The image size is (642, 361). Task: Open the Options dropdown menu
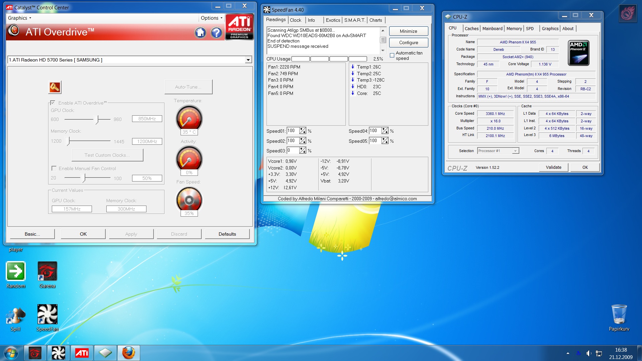pos(211,18)
